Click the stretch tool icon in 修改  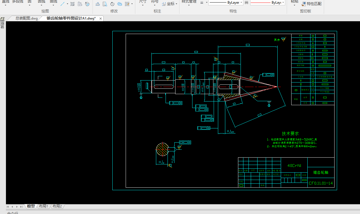[105, 4]
